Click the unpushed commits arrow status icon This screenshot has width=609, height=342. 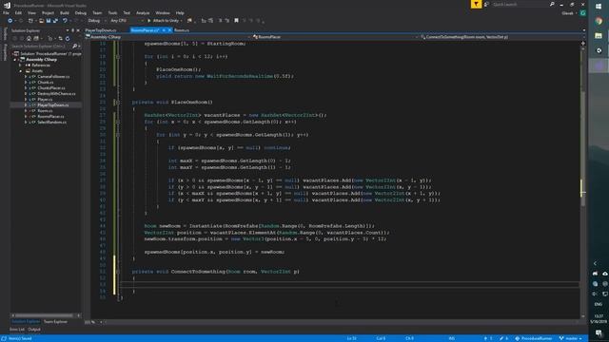pos(485,338)
